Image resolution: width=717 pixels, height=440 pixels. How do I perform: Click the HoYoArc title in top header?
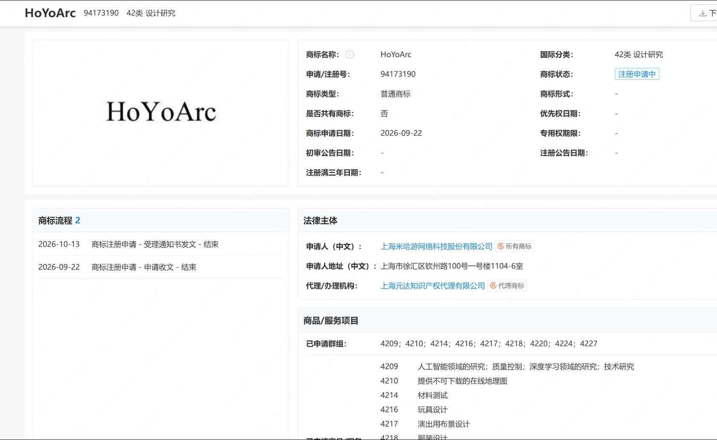click(x=50, y=13)
